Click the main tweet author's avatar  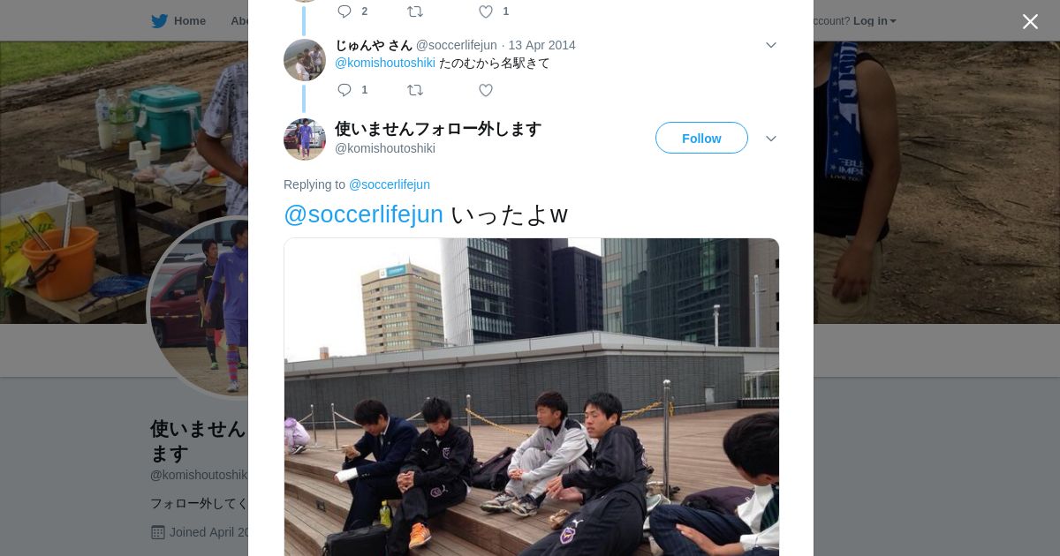click(x=305, y=139)
